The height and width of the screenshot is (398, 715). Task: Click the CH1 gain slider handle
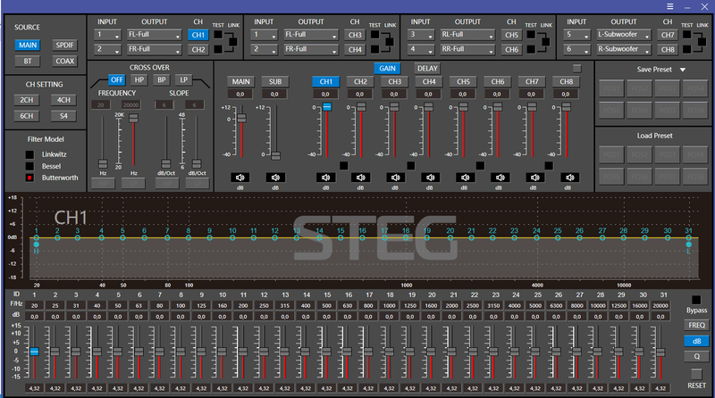(x=326, y=106)
